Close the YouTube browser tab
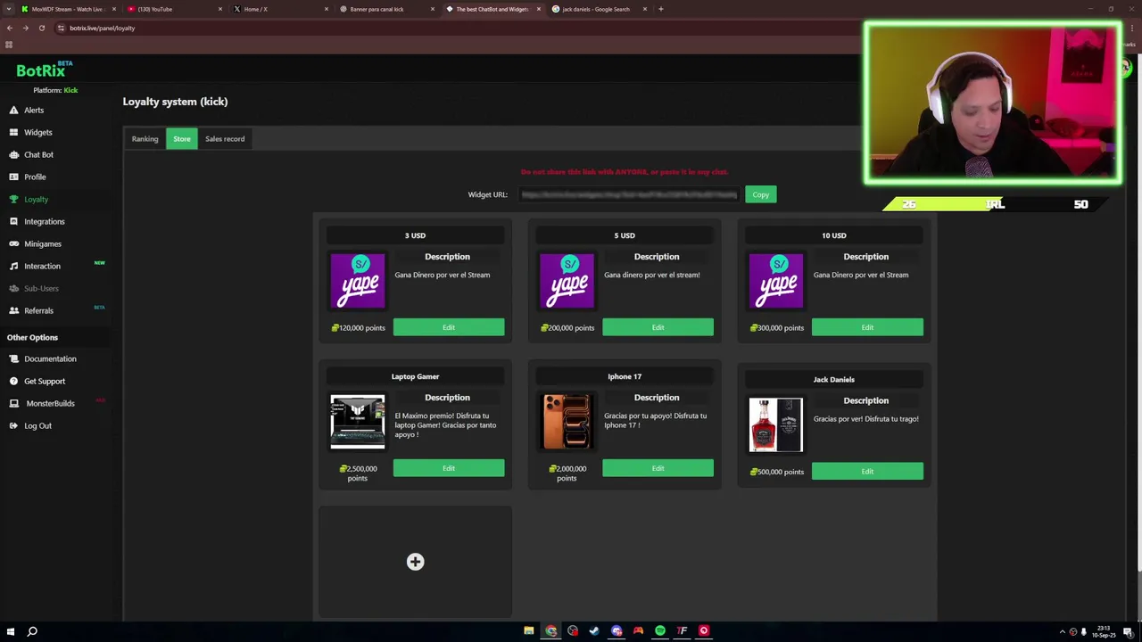The height and width of the screenshot is (642, 1142). [219, 9]
